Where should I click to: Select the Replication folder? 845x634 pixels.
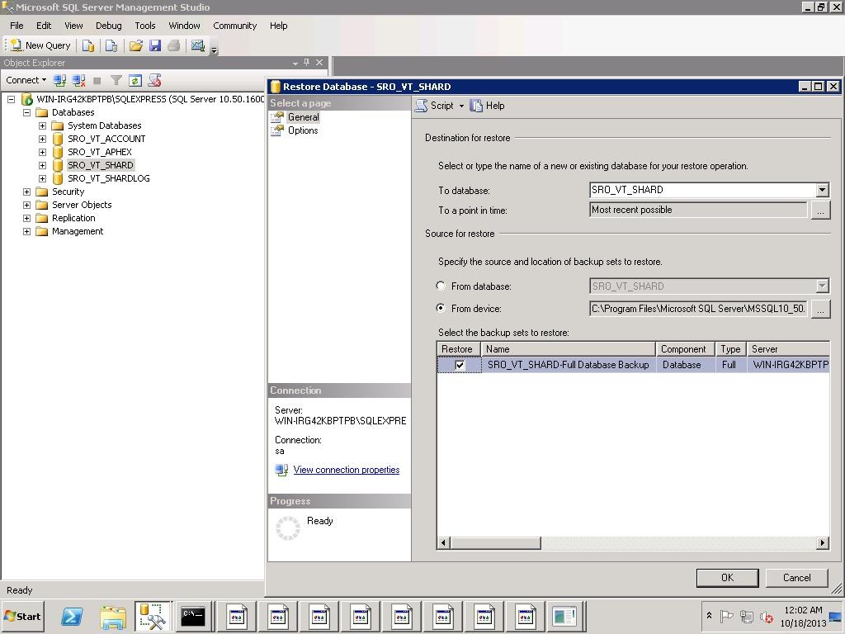(73, 218)
